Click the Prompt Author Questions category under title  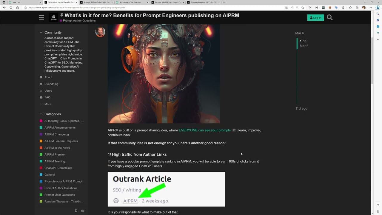pos(79,21)
